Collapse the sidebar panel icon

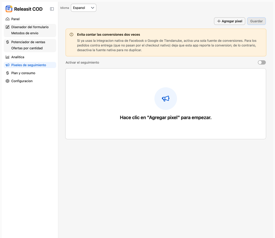tap(52, 9)
